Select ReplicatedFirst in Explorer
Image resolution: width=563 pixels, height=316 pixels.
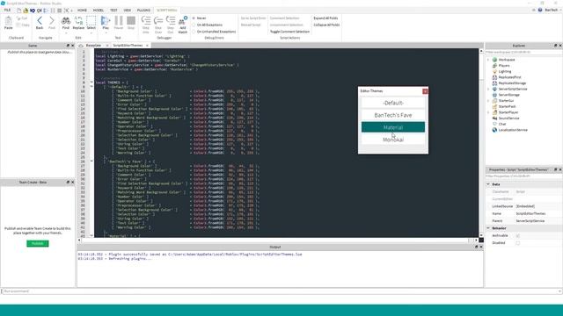coord(509,77)
